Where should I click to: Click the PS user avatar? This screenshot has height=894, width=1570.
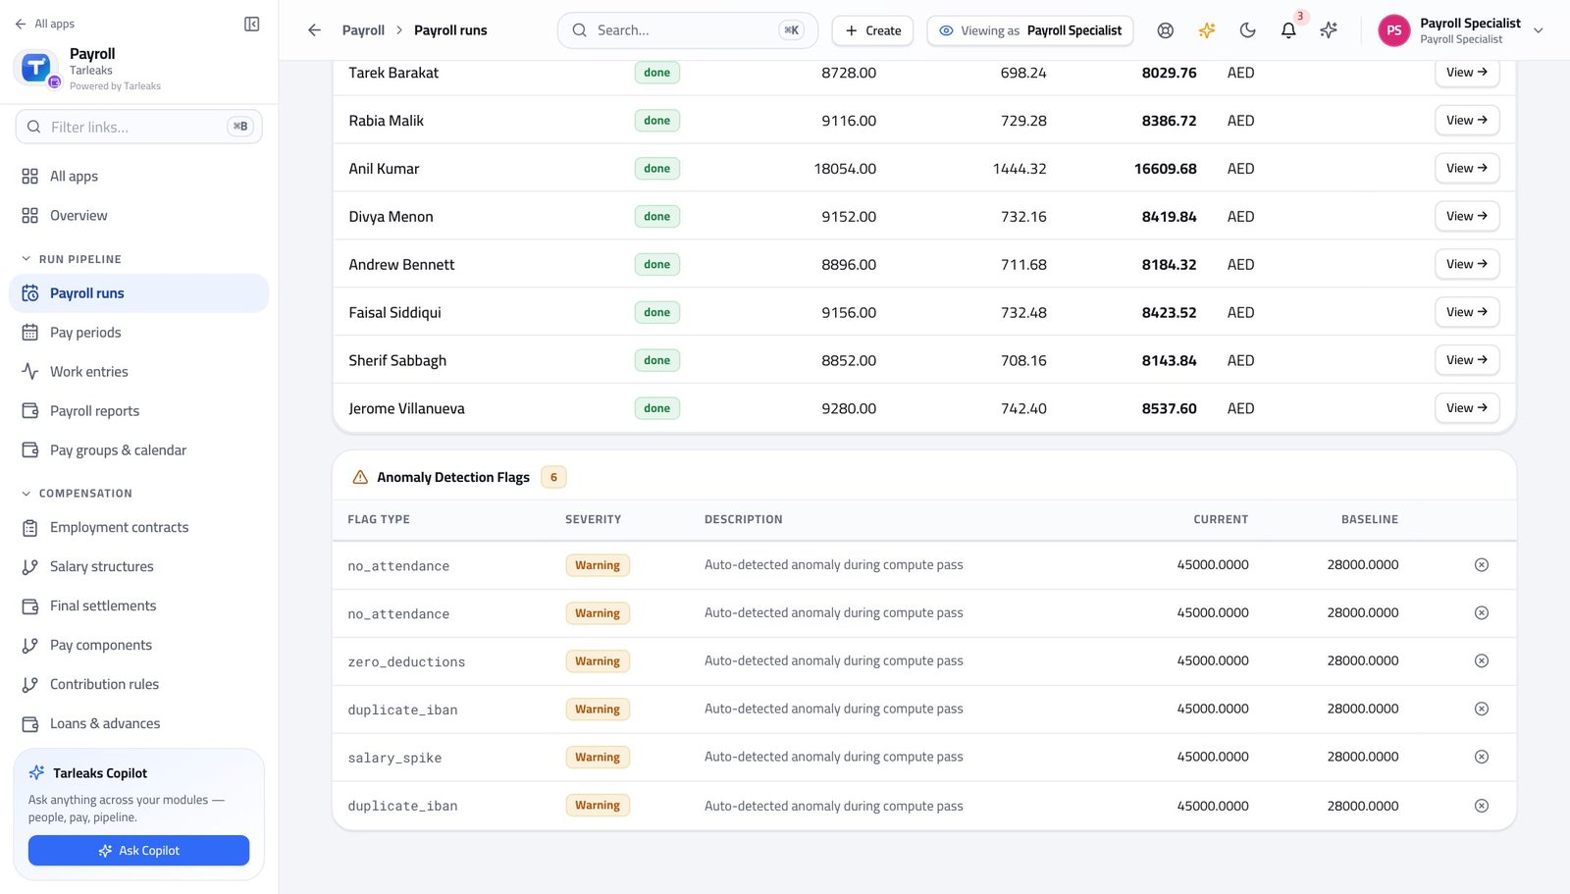1393,30
